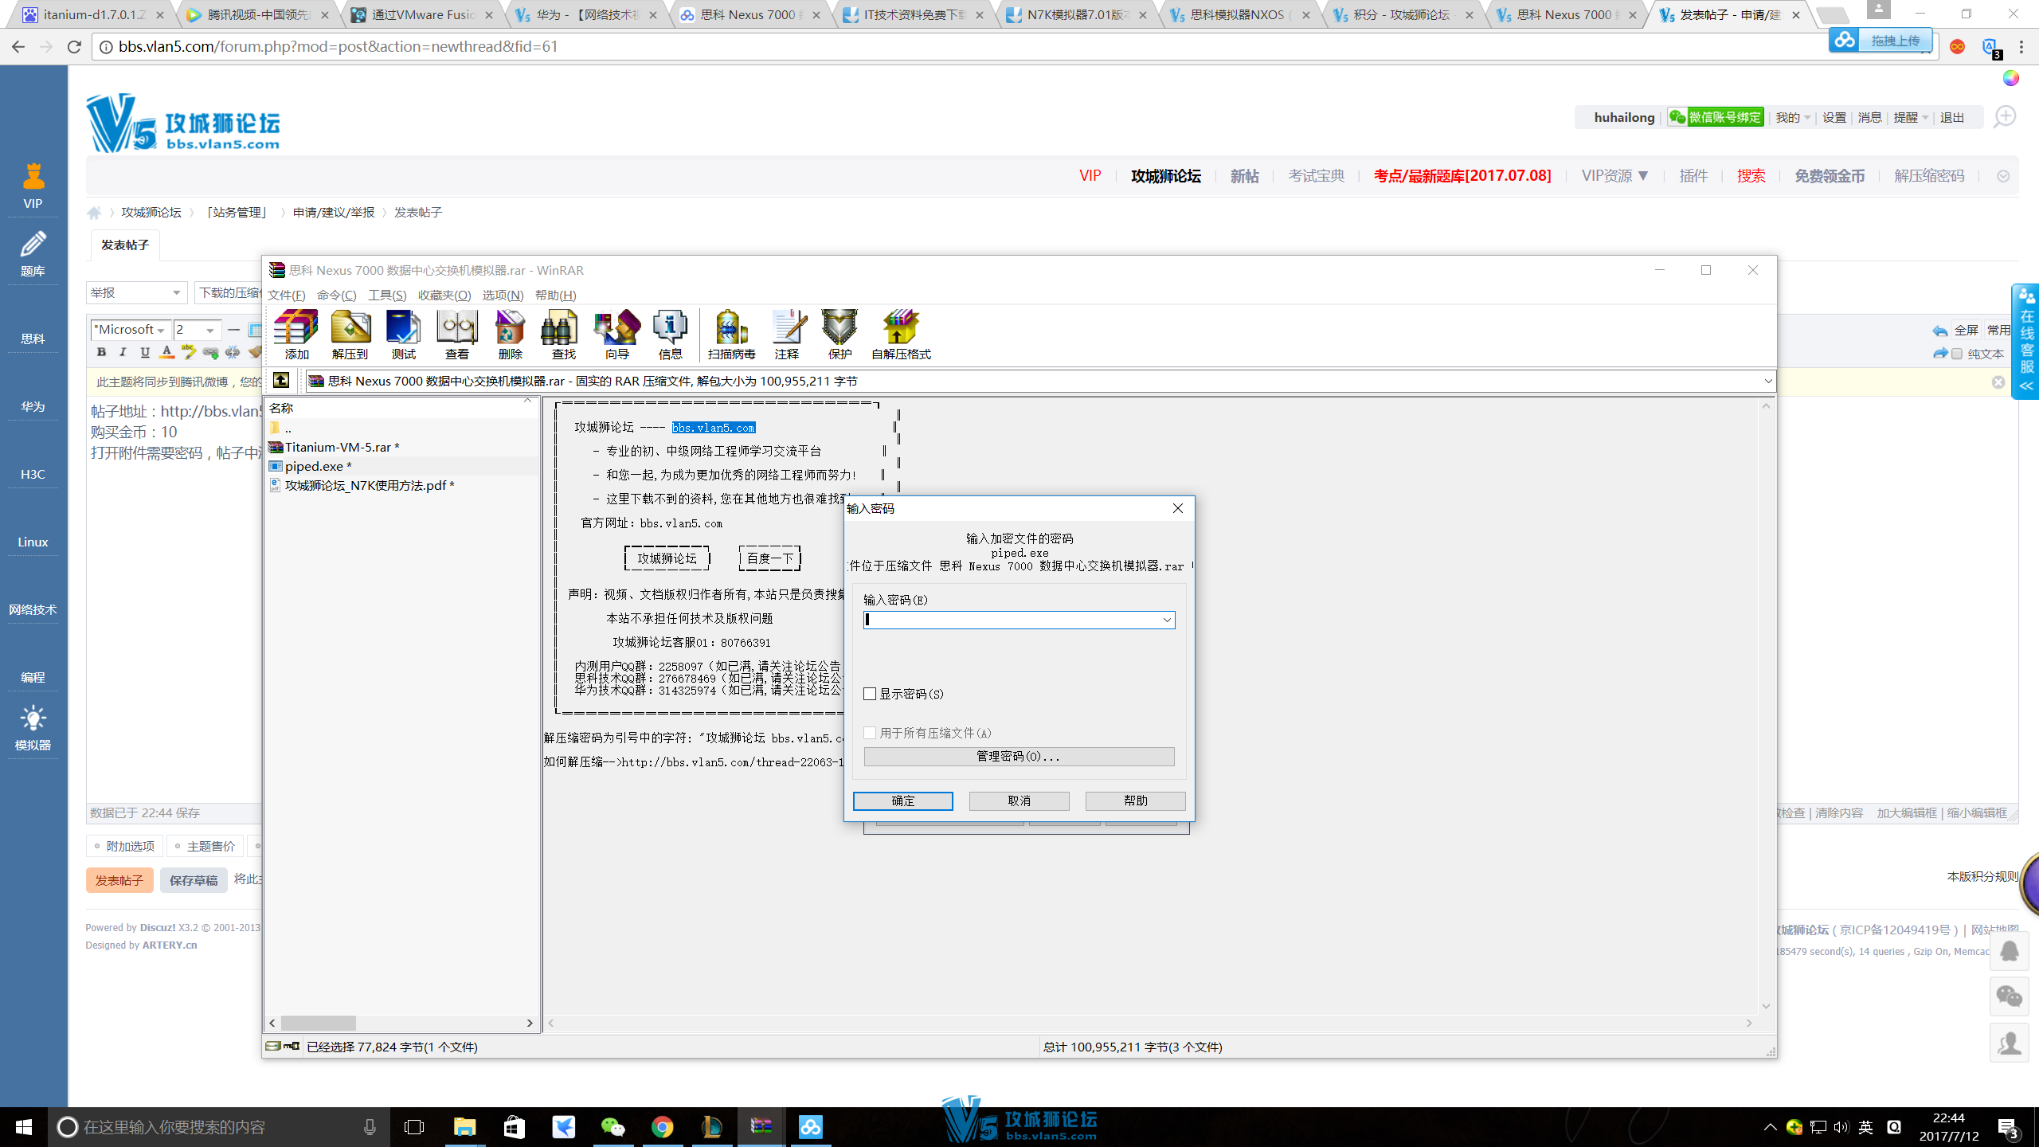Click the 帮助 button in password dialog
Screen dimensions: 2039x1147
[1135, 801]
